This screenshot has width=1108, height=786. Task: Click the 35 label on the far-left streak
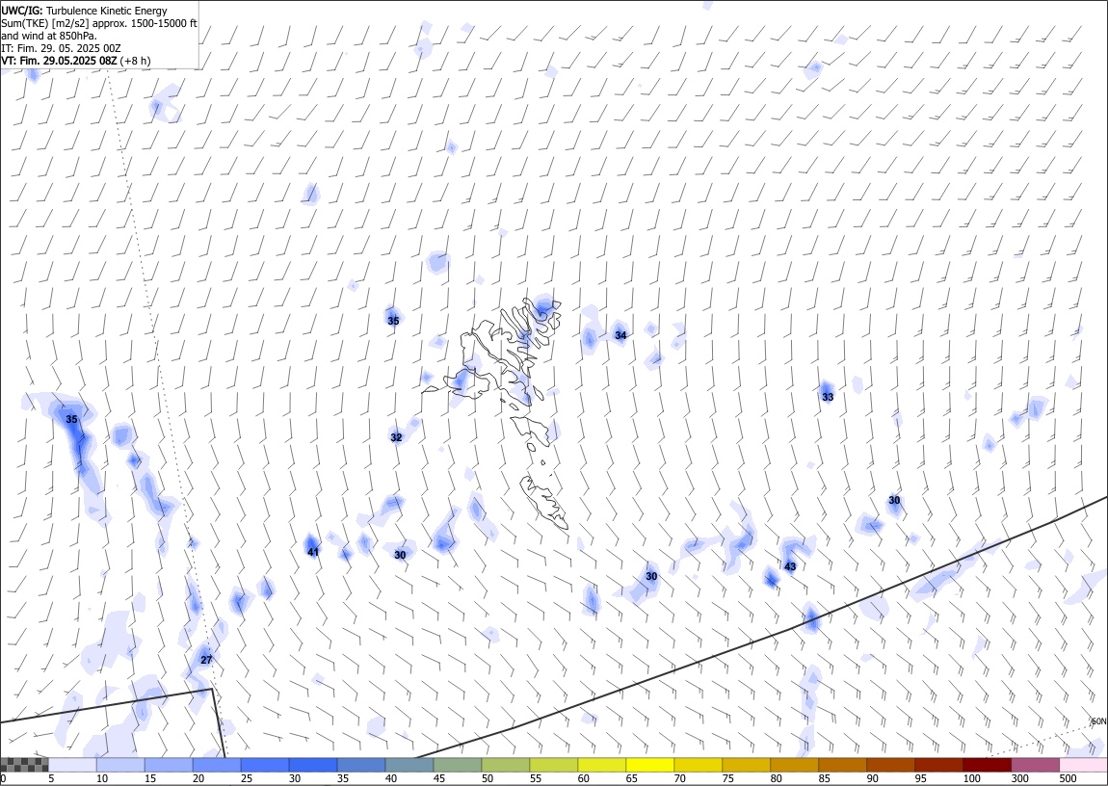point(71,419)
